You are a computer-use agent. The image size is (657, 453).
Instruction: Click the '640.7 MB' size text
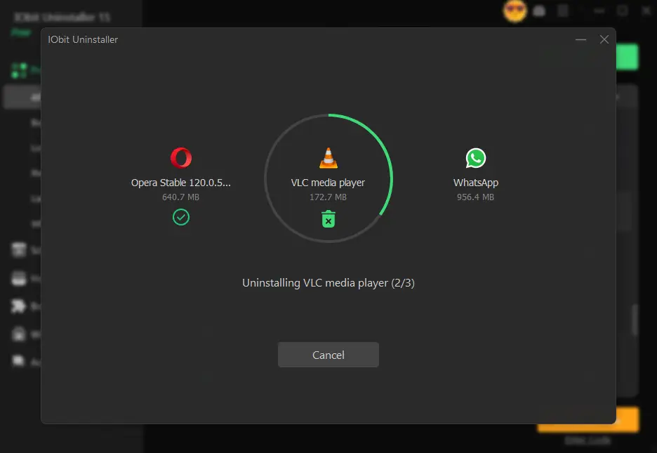[x=180, y=197]
